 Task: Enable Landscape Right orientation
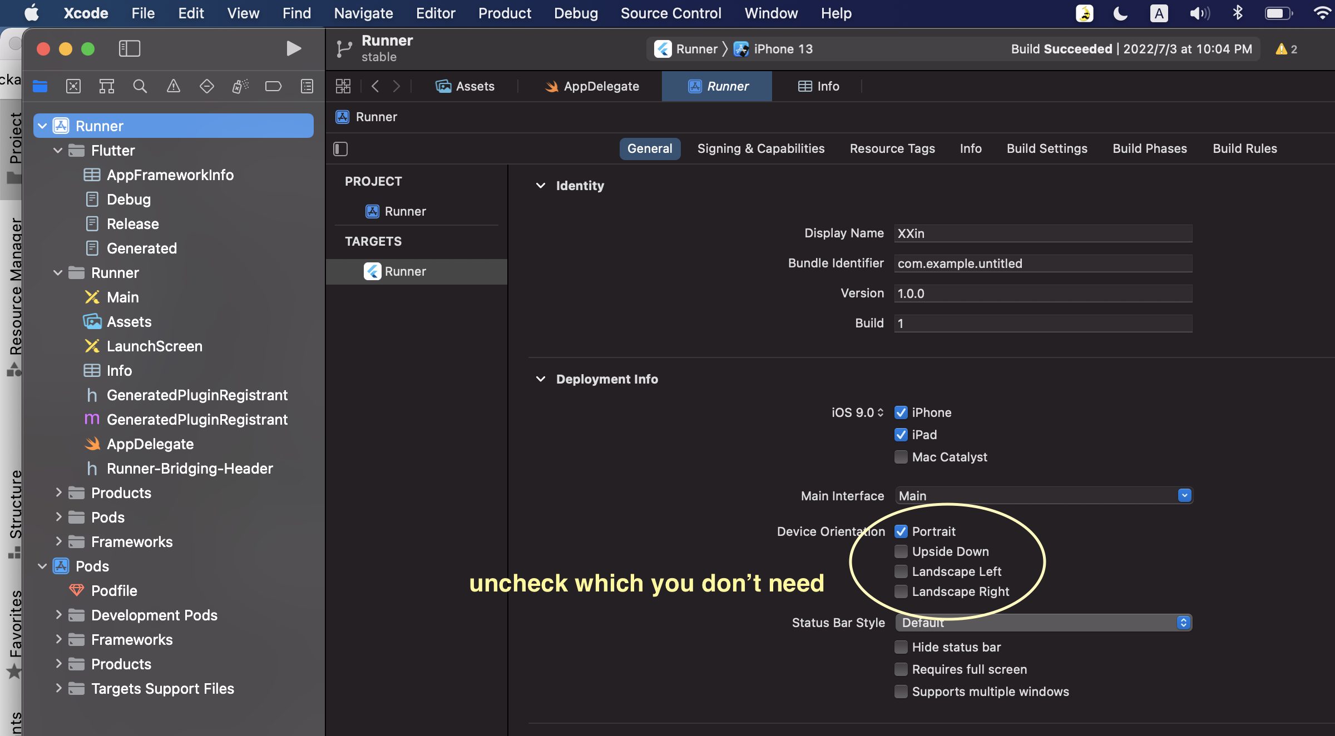tap(901, 591)
